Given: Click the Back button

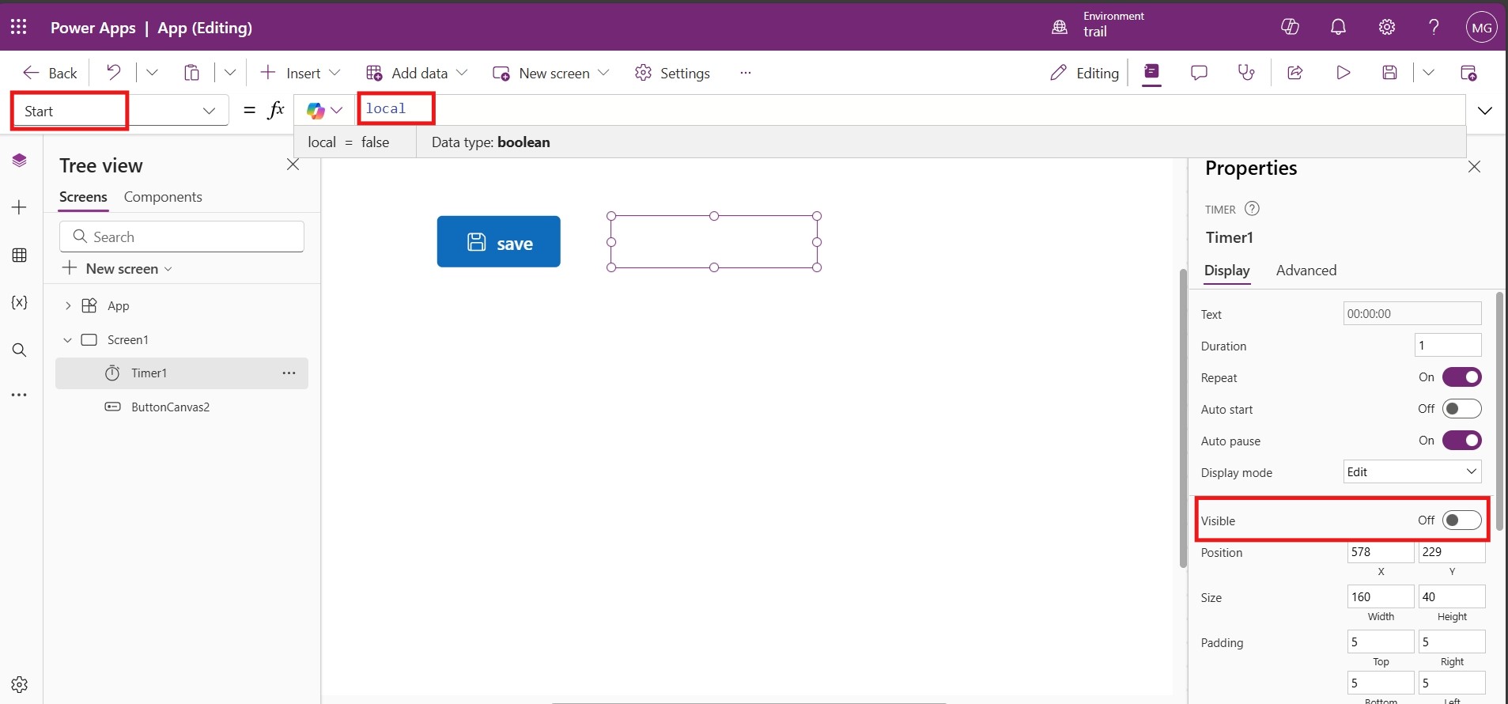Looking at the screenshot, I should 51,73.
